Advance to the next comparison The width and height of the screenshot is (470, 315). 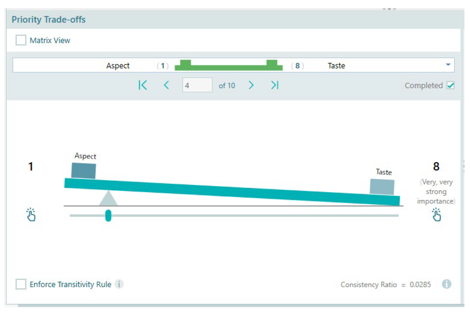point(251,85)
